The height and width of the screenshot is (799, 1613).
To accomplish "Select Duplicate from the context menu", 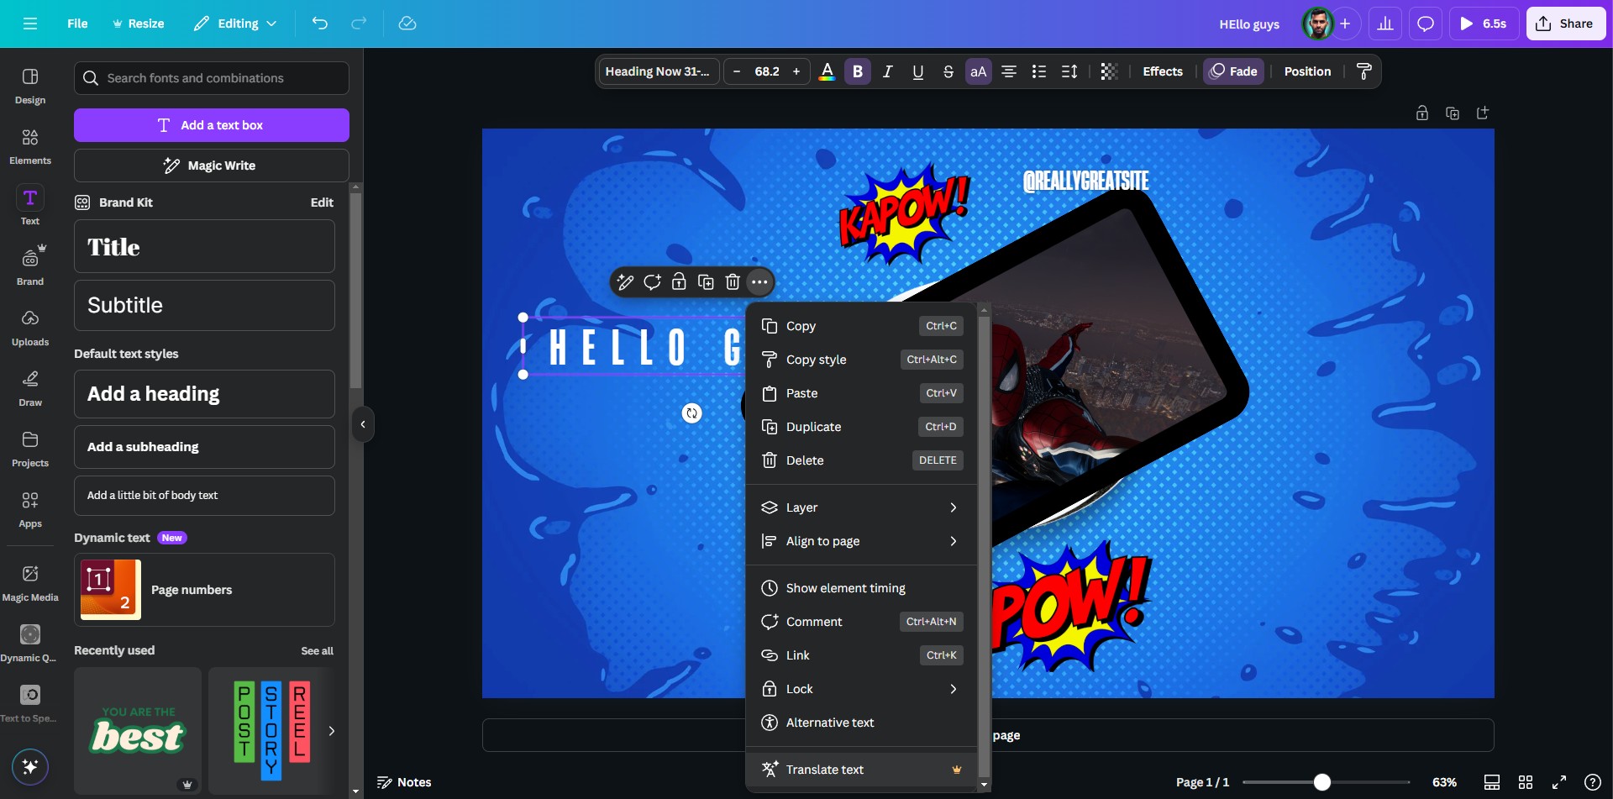I will point(860,427).
